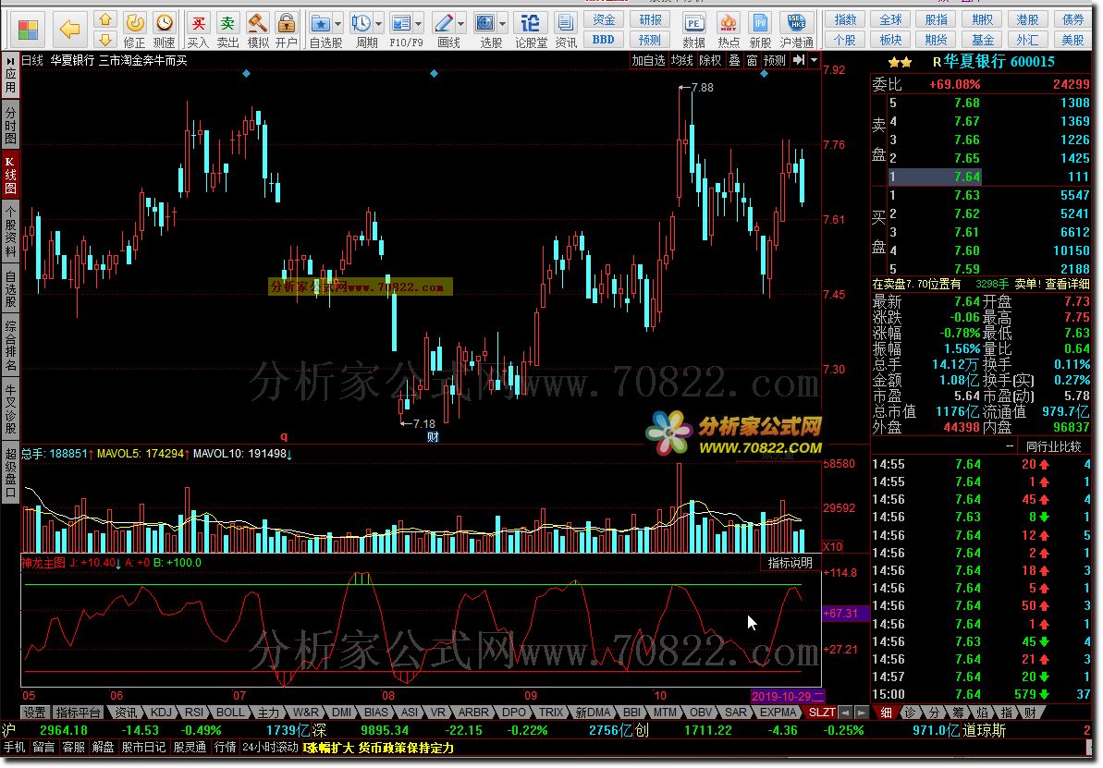Viewport: 1103px width, 768px height.
Task: Expand the 周期 period dropdown arrow
Action: [378, 24]
